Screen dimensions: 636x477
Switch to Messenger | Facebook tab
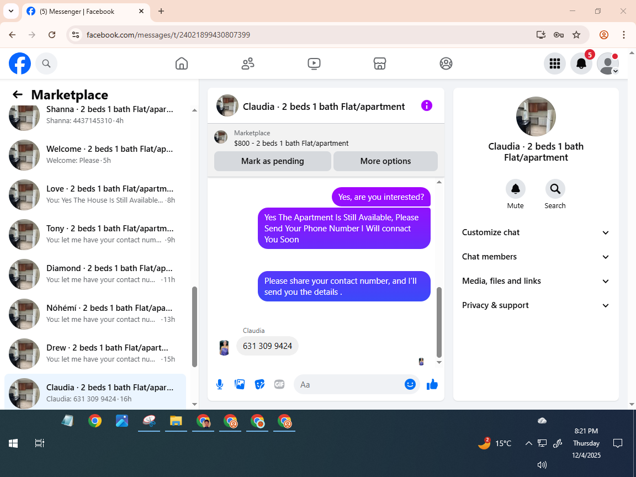click(86, 12)
